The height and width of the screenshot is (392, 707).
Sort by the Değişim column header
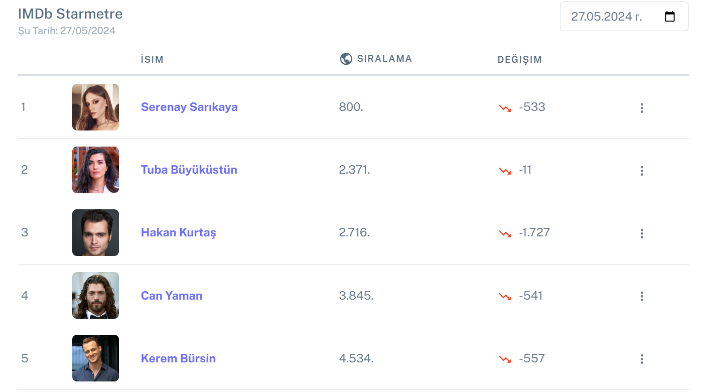[520, 59]
